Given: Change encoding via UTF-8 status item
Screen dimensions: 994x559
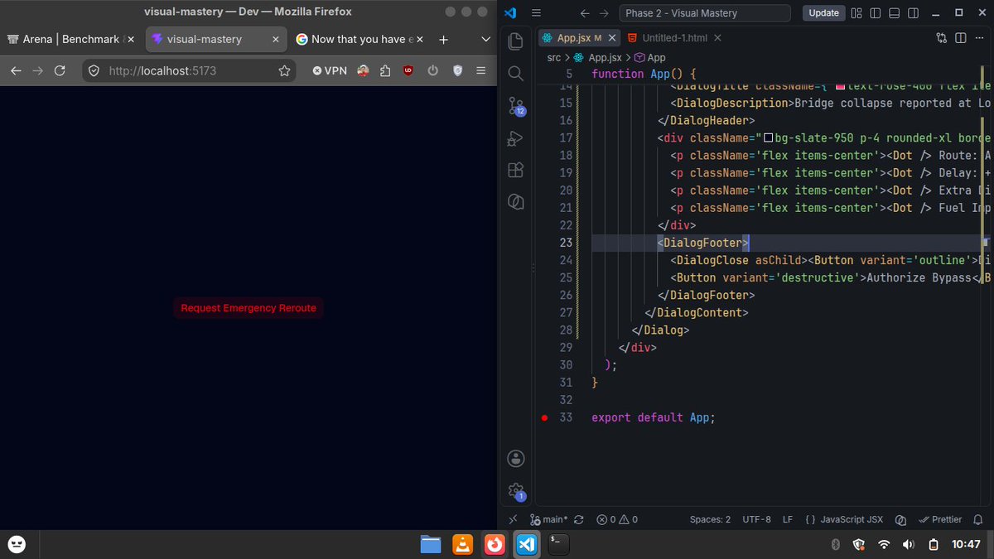Looking at the screenshot, I should coord(757,519).
